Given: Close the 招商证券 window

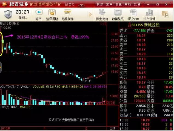Looking at the screenshot, I should (166, 4).
